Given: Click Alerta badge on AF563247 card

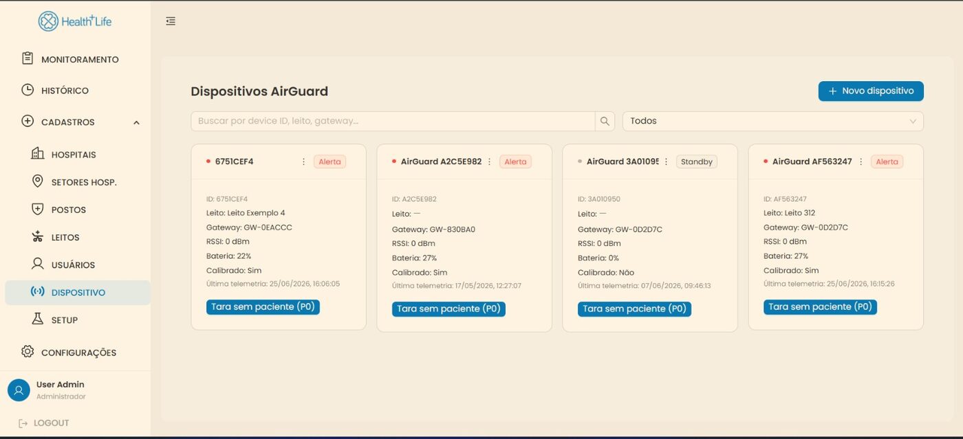Looking at the screenshot, I should coord(887,161).
